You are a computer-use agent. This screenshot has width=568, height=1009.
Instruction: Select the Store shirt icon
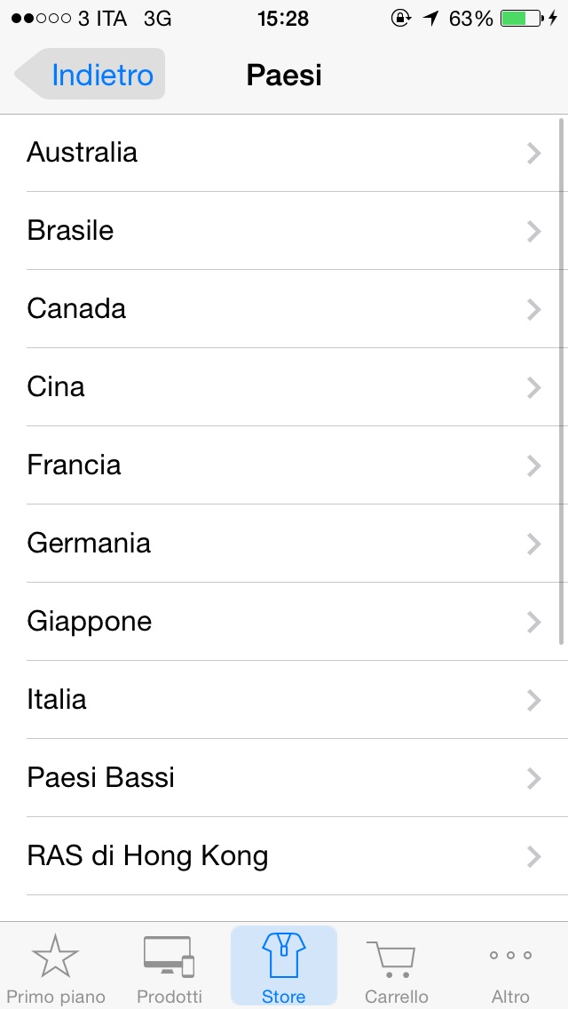(x=283, y=955)
